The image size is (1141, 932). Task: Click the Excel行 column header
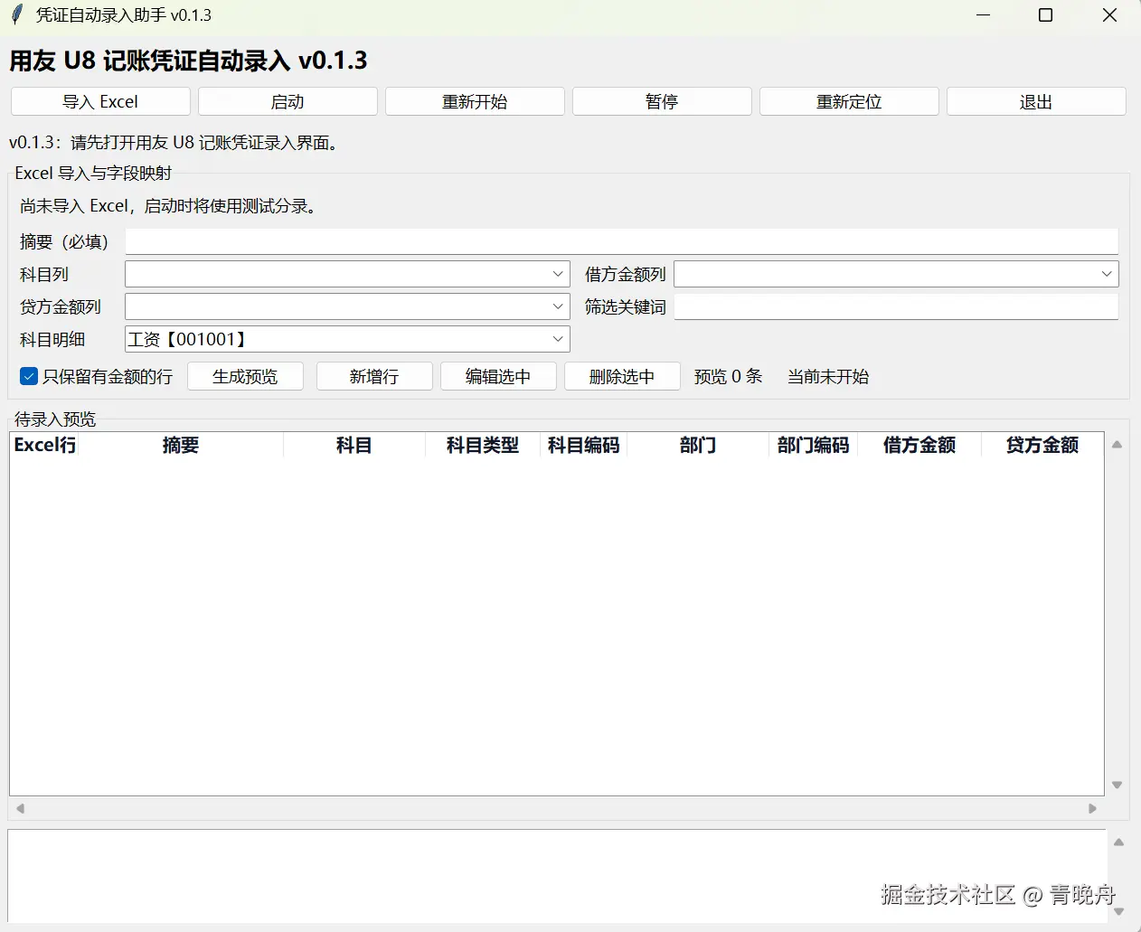click(x=45, y=445)
